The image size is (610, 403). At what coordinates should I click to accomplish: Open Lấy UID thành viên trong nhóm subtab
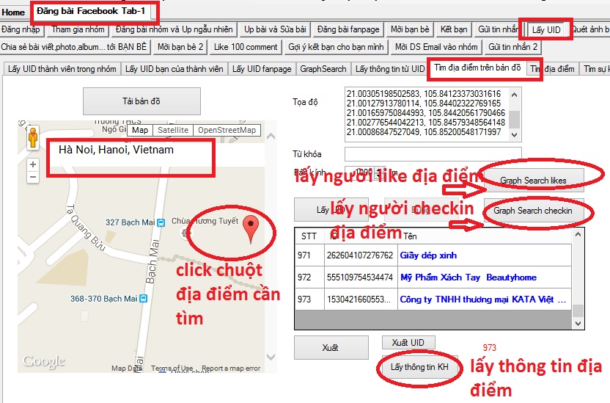click(62, 69)
